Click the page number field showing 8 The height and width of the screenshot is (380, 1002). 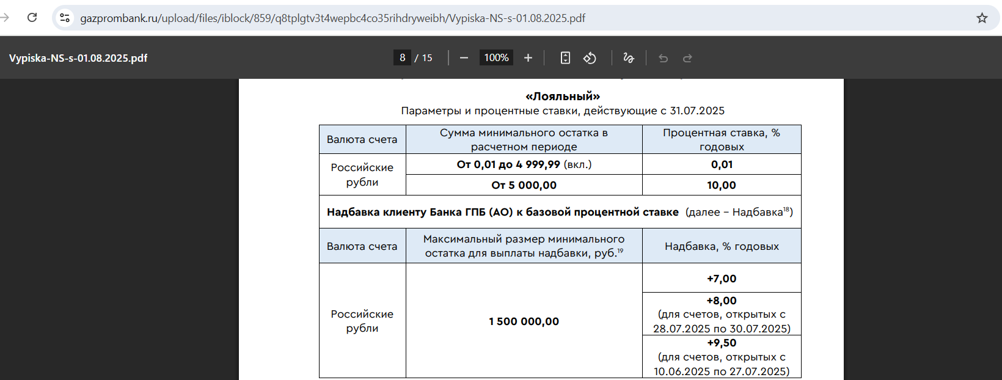(x=402, y=58)
